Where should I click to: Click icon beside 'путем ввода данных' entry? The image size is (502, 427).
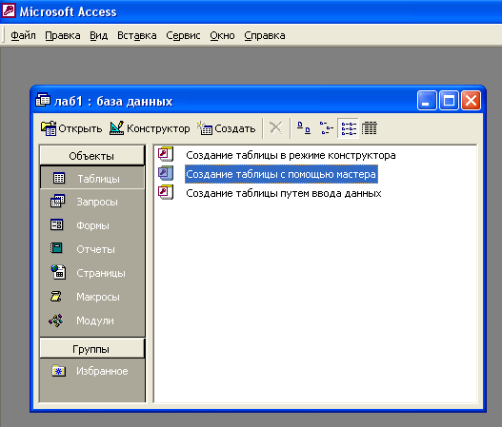pos(166,192)
